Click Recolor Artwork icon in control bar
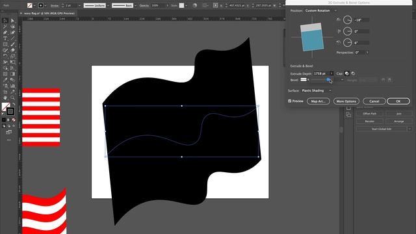Viewport: 416px width, 234px height. pyautogui.click(x=195, y=5)
